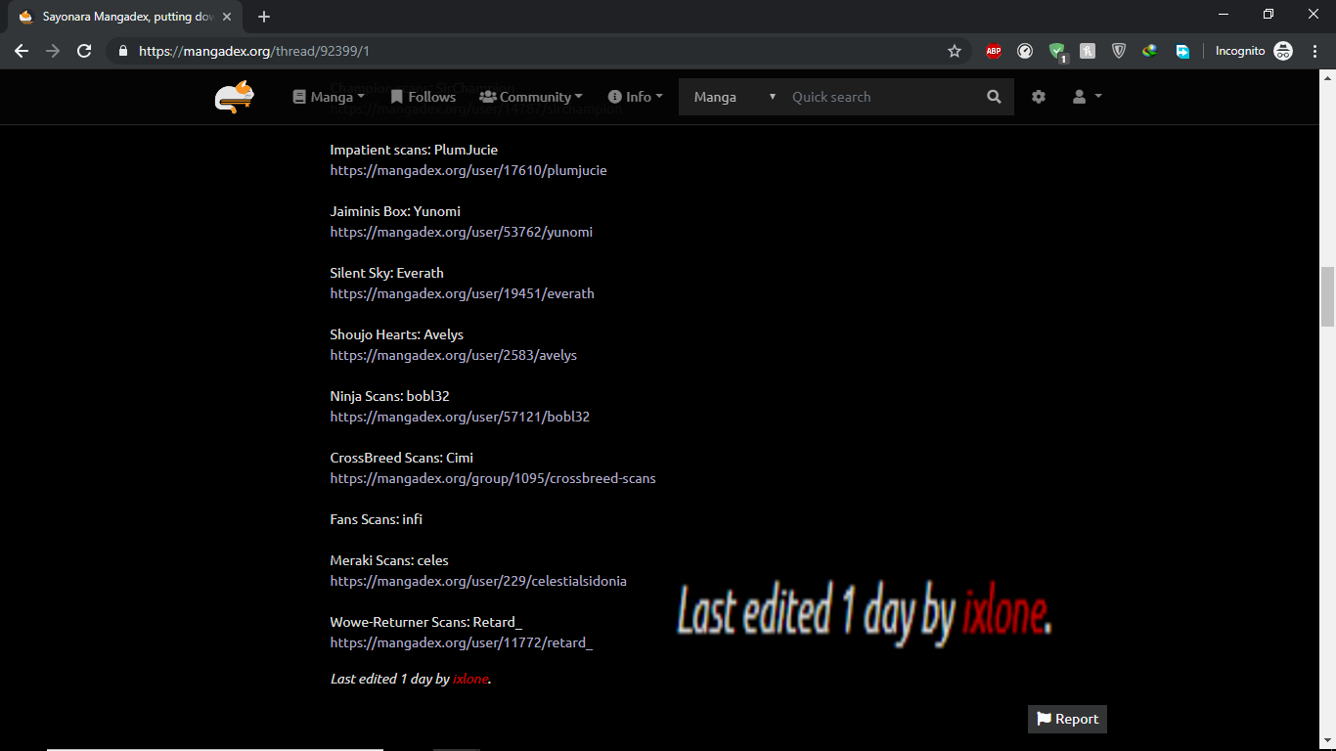This screenshot has height=751, width=1336.
Task: Bookmark this page with star icon
Action: pos(955,51)
